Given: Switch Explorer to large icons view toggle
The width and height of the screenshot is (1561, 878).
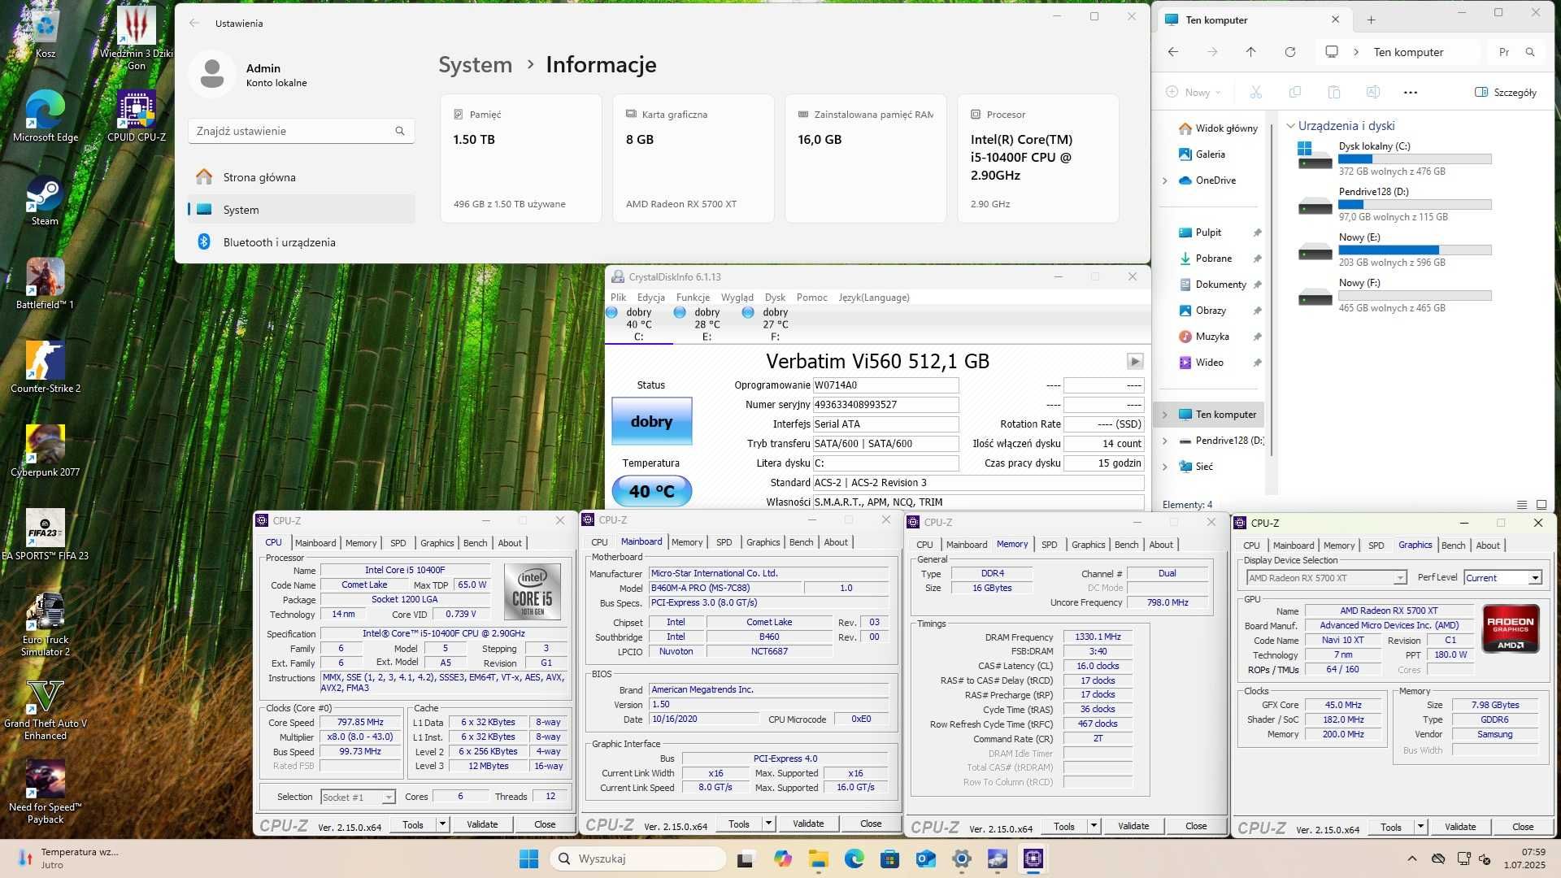Looking at the screenshot, I should [1541, 505].
